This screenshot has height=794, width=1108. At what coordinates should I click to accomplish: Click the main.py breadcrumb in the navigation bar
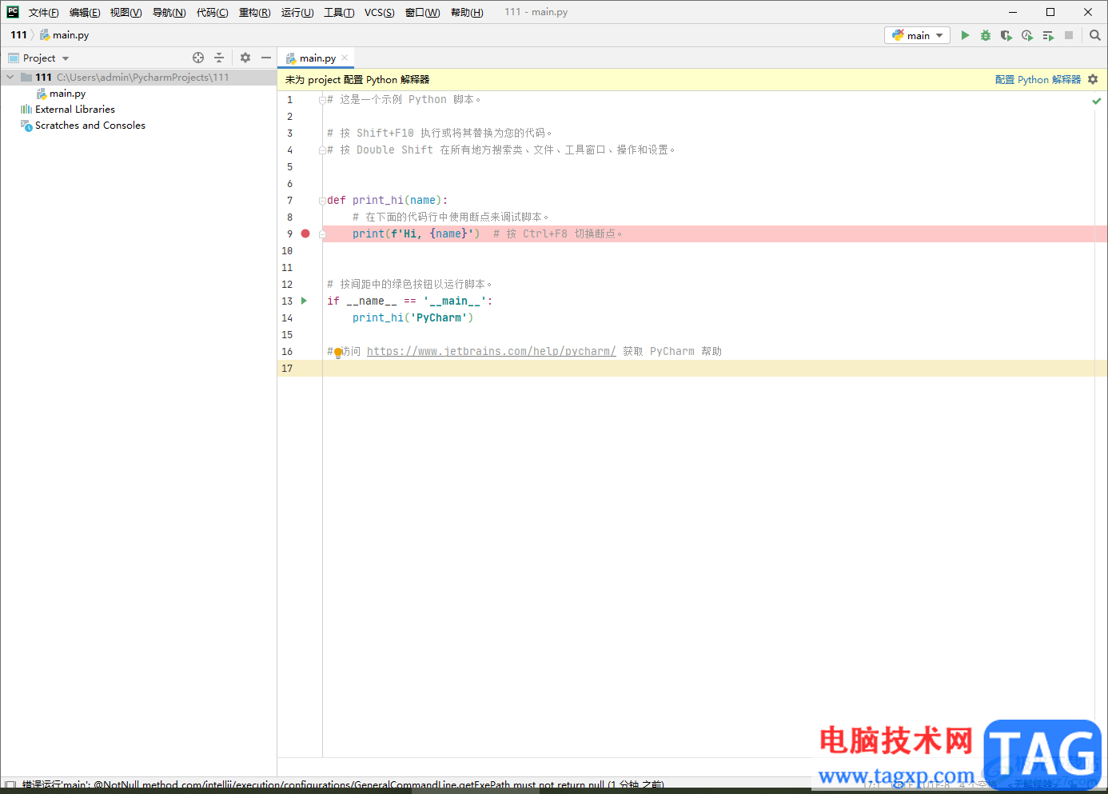65,35
